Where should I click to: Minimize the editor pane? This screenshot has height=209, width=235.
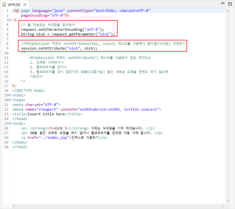(x=223, y=3)
